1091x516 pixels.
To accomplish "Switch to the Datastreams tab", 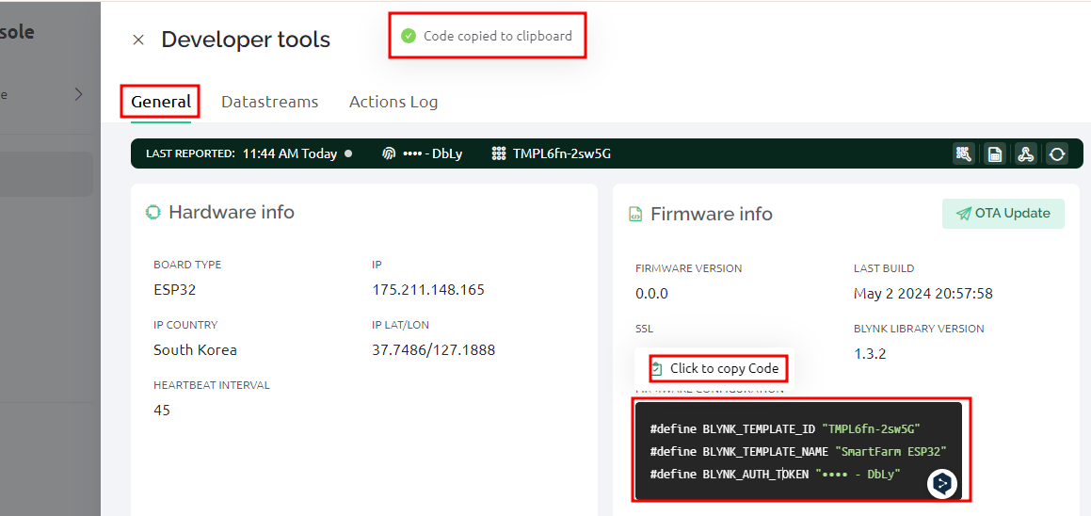I will click(x=270, y=102).
